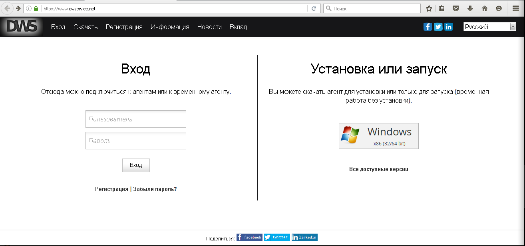Viewport: 525px width, 246px height.
Task: Click the Вход login button
Action: coord(136,165)
